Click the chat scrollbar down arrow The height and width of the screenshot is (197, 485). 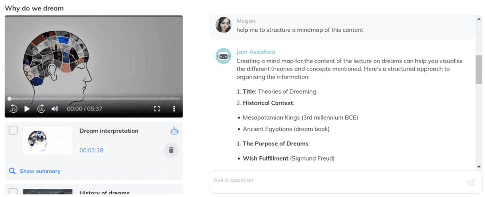coord(479,167)
